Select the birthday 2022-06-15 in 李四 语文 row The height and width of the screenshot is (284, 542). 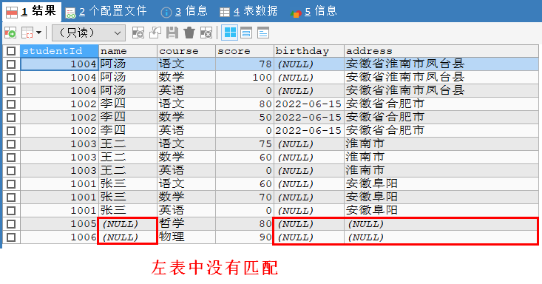click(309, 104)
